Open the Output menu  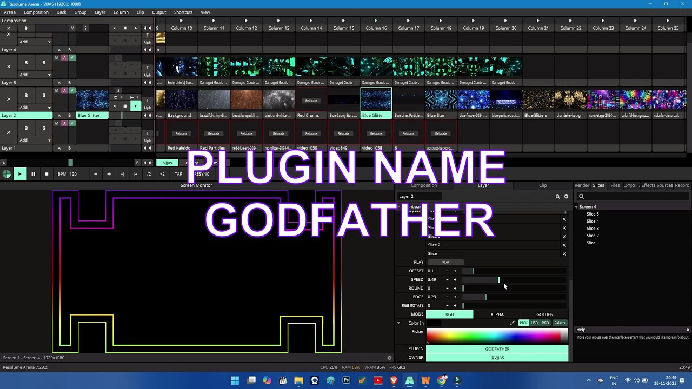[x=159, y=12]
